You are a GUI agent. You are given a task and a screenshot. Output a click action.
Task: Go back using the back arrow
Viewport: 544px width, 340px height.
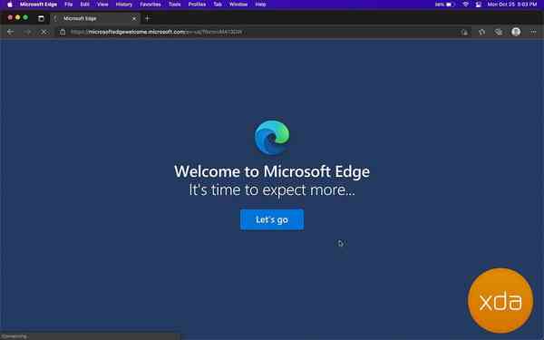click(x=10, y=32)
